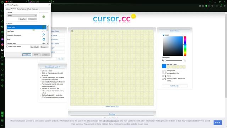
Task: Click the Customize list down arrow
Action: click(47, 43)
